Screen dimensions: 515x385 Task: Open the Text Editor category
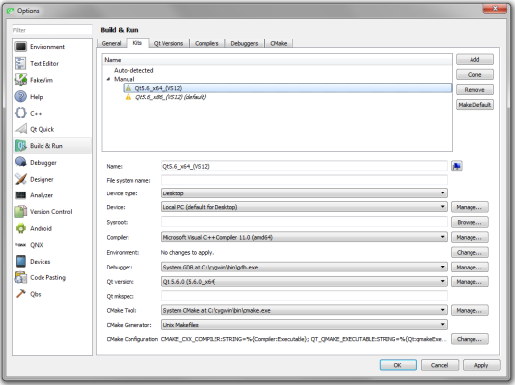pyautogui.click(x=52, y=63)
